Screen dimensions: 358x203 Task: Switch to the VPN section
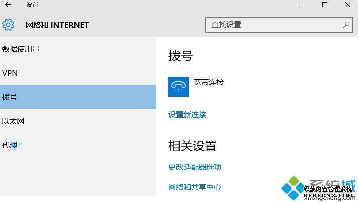pyautogui.click(x=78, y=73)
